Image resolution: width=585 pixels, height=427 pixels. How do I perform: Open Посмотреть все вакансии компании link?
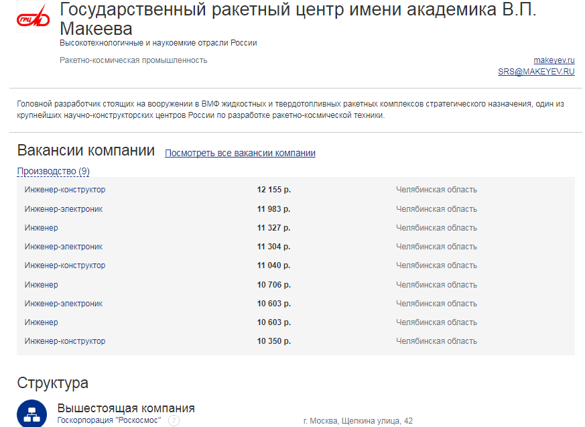click(x=241, y=153)
